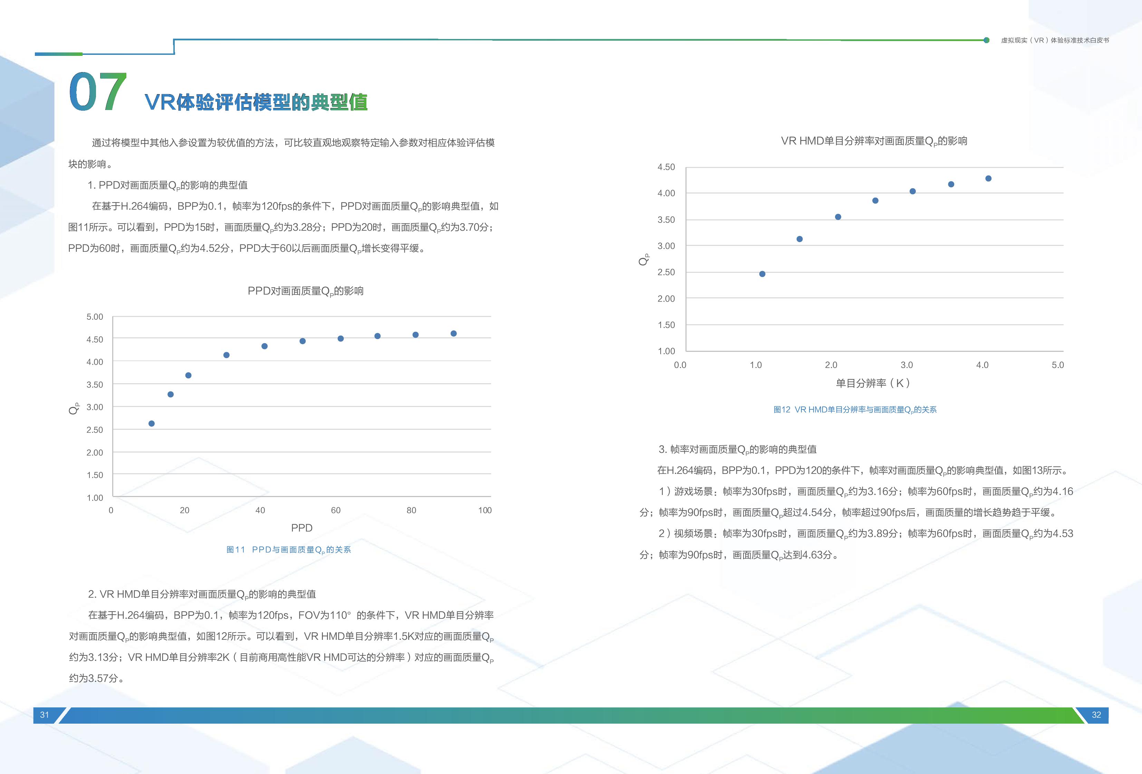Click the header text 虚拟现实（VR）体验标准技术白皮书
This screenshot has width=1142, height=774.
tap(1055, 40)
